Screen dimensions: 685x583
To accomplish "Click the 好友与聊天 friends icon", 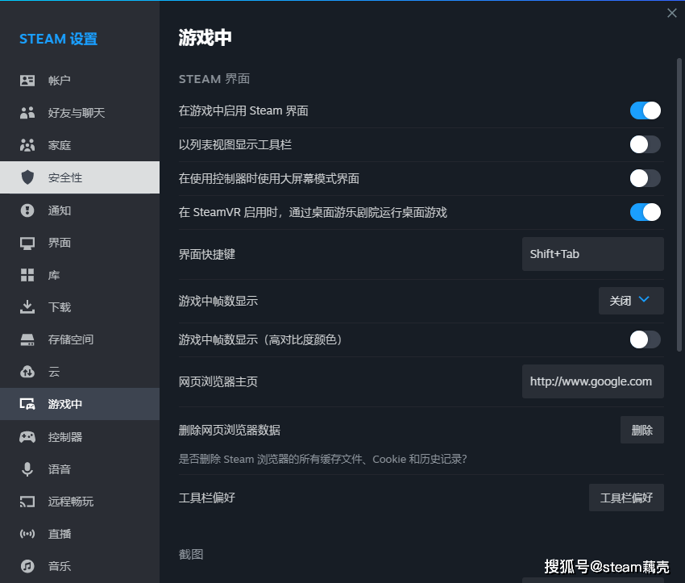I will (27, 113).
